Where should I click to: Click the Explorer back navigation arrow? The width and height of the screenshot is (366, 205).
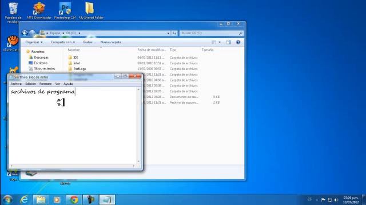(25, 33)
